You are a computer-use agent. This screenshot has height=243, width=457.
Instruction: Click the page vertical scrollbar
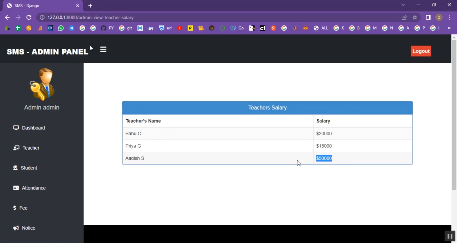[454, 116]
